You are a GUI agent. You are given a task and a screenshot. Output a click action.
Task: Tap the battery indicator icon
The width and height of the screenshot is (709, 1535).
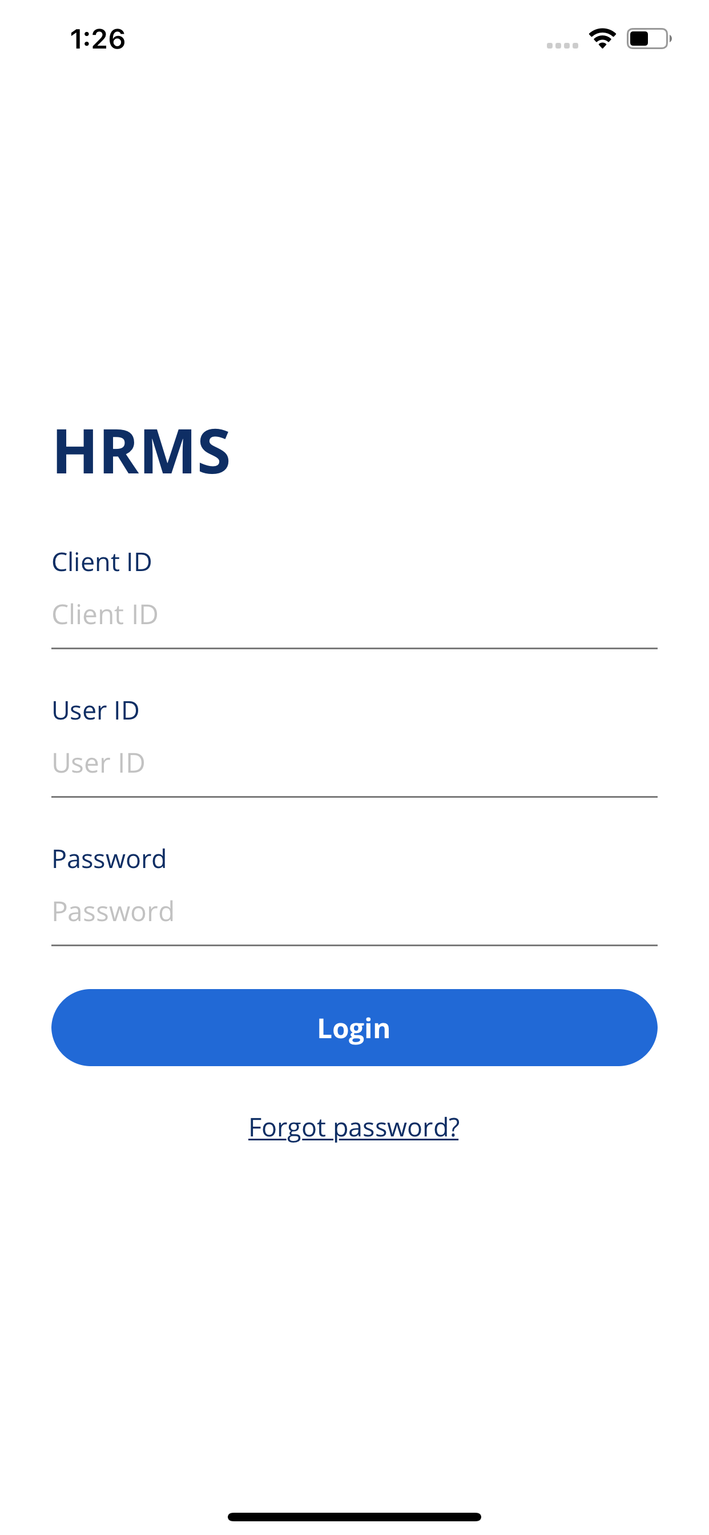click(648, 39)
